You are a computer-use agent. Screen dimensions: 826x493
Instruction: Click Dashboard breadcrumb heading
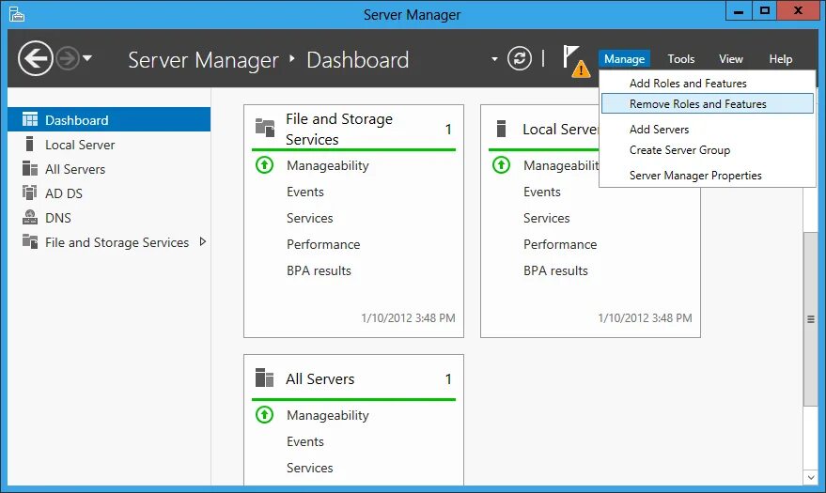pyautogui.click(x=358, y=59)
